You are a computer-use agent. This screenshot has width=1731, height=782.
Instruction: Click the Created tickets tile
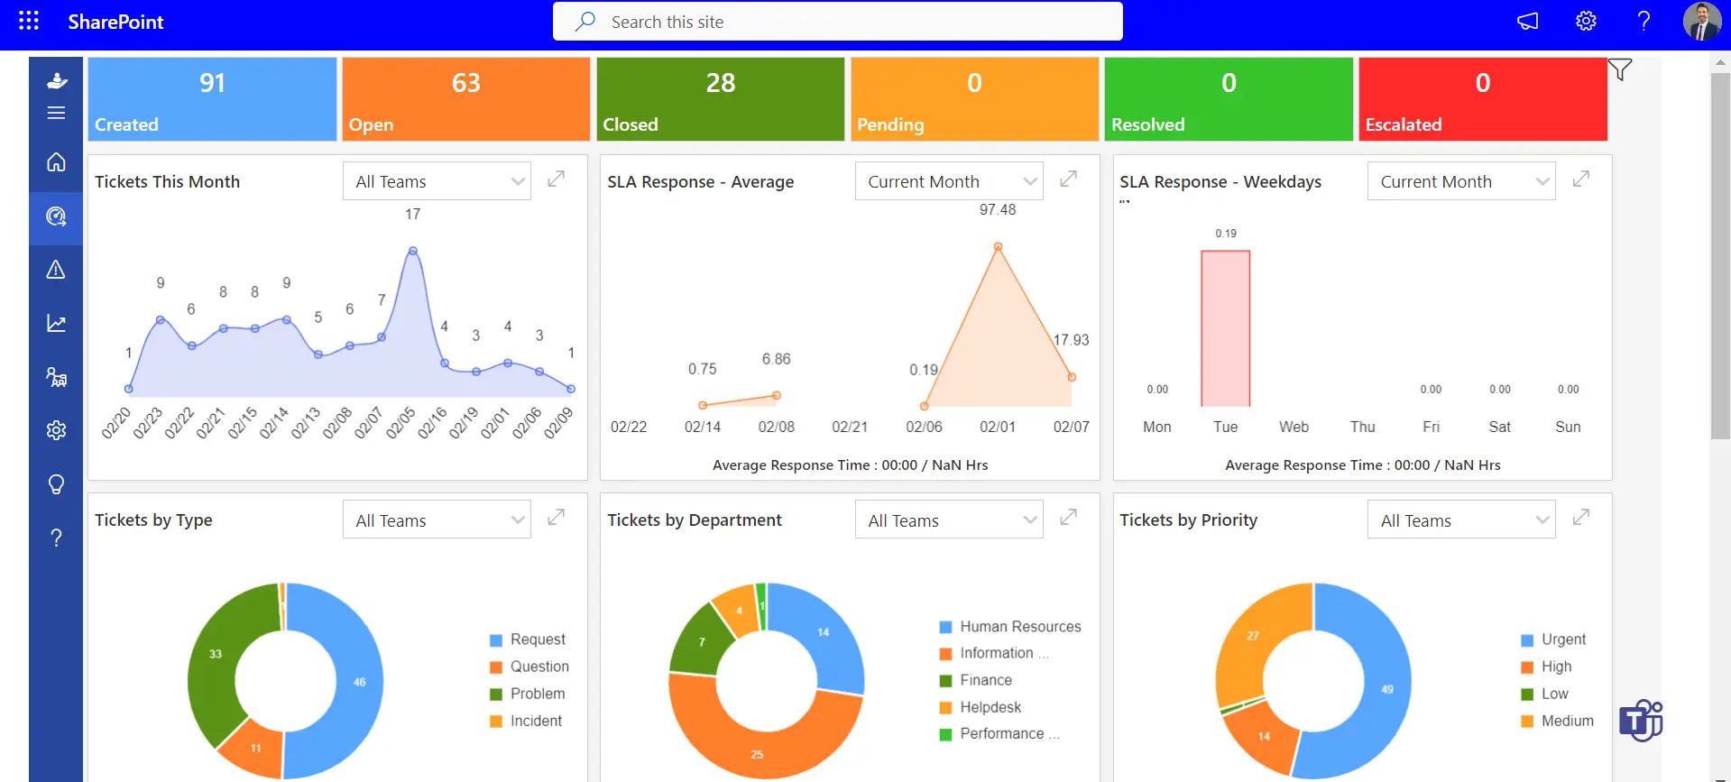click(x=212, y=99)
